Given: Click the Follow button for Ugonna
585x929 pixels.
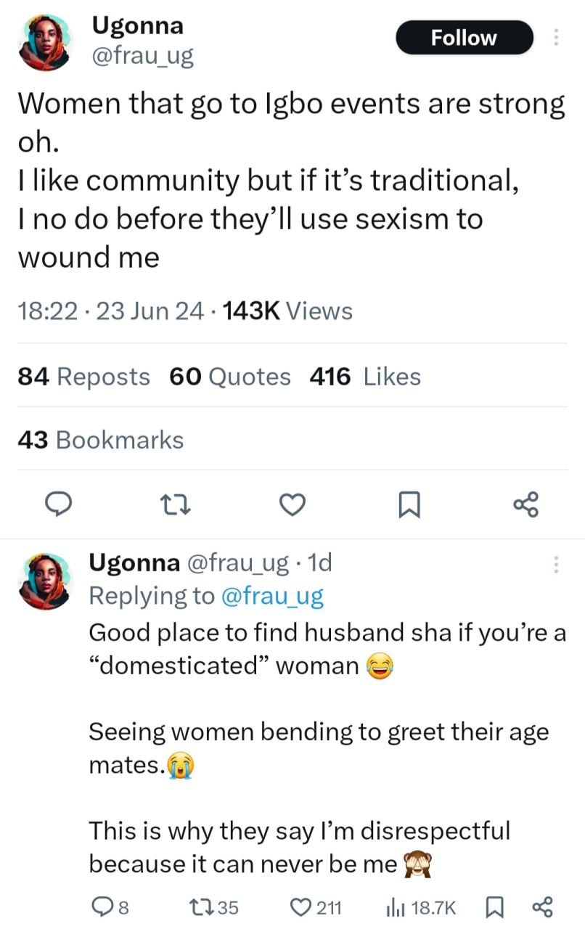Looking at the screenshot, I should click(464, 37).
